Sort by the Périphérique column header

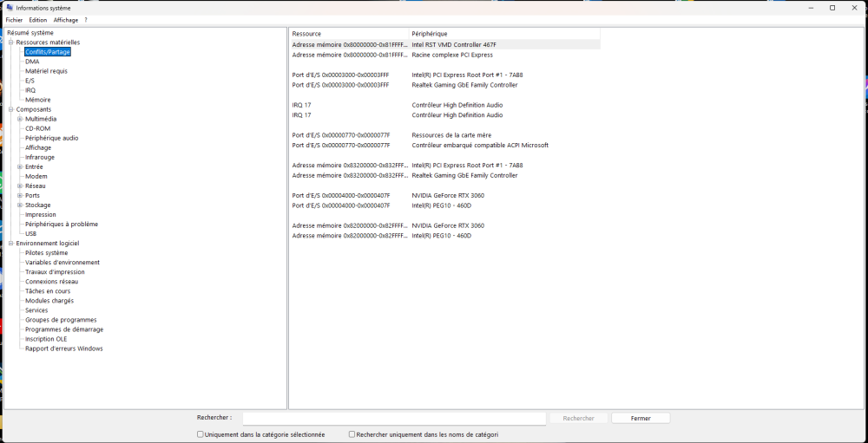(505, 34)
